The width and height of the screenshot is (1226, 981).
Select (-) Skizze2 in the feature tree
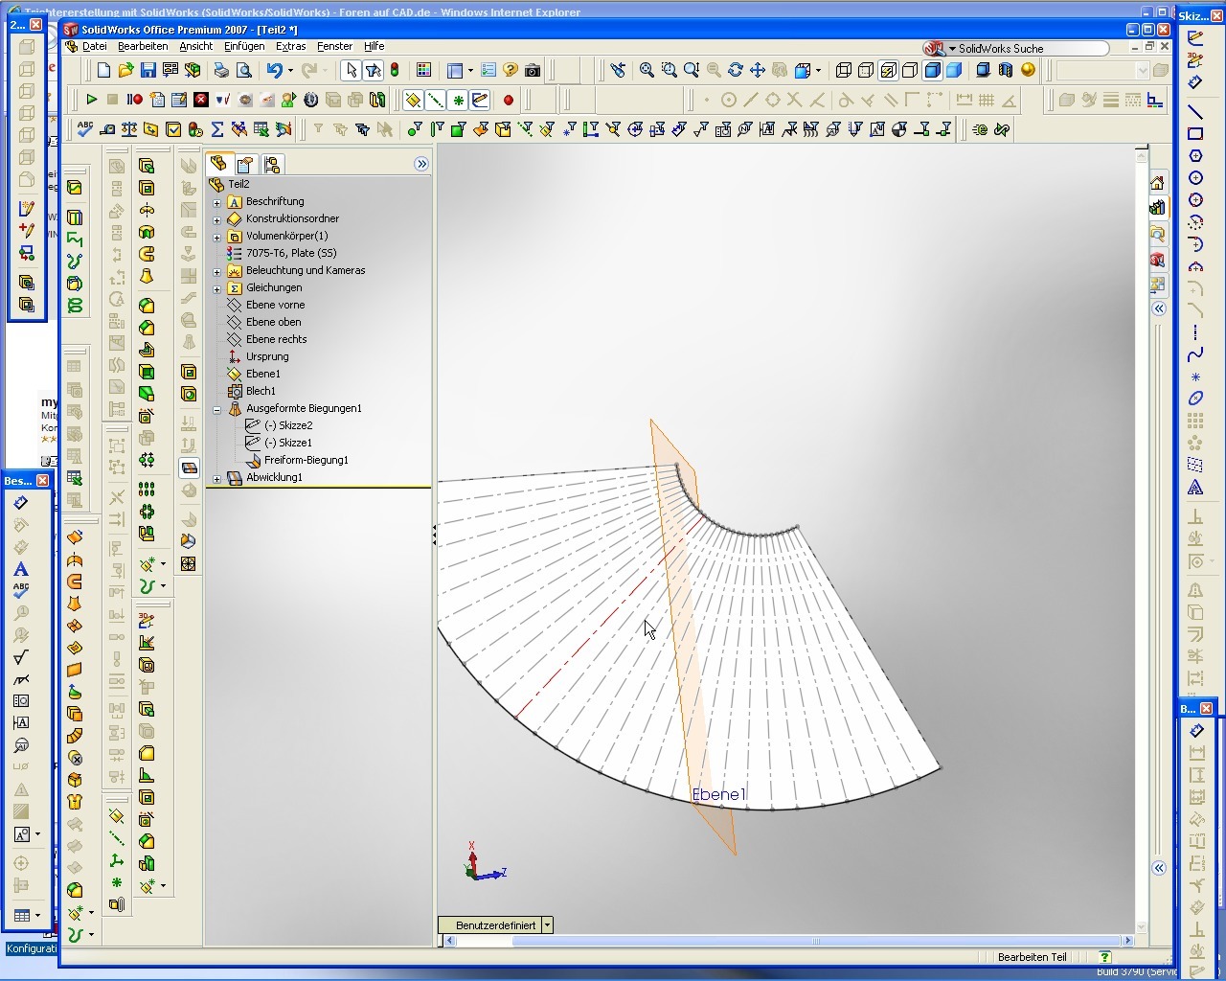288,425
